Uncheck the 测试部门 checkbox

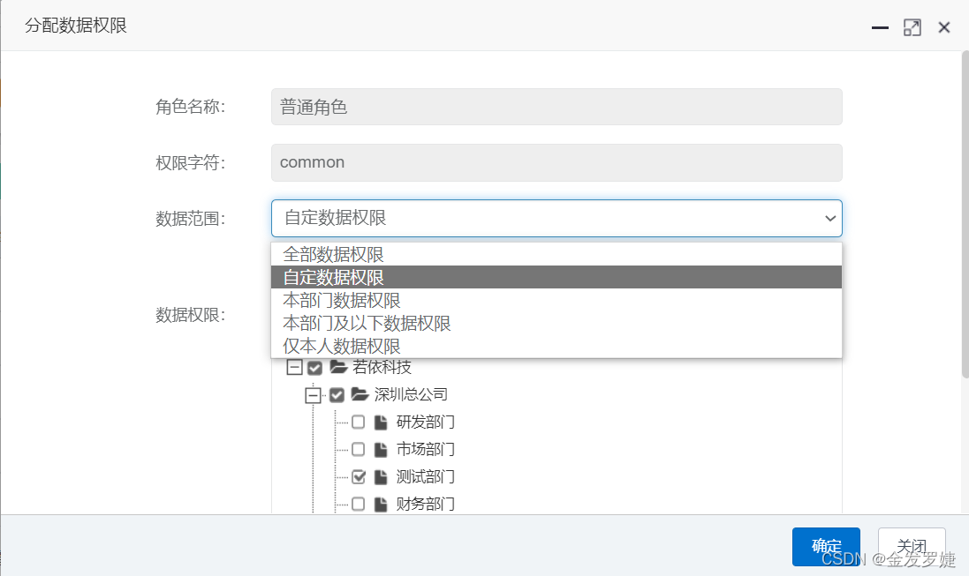coord(359,476)
